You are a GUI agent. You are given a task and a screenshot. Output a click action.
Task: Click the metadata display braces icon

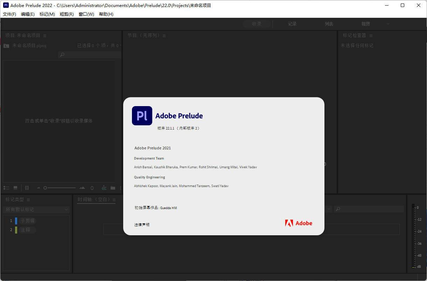click(x=27, y=188)
